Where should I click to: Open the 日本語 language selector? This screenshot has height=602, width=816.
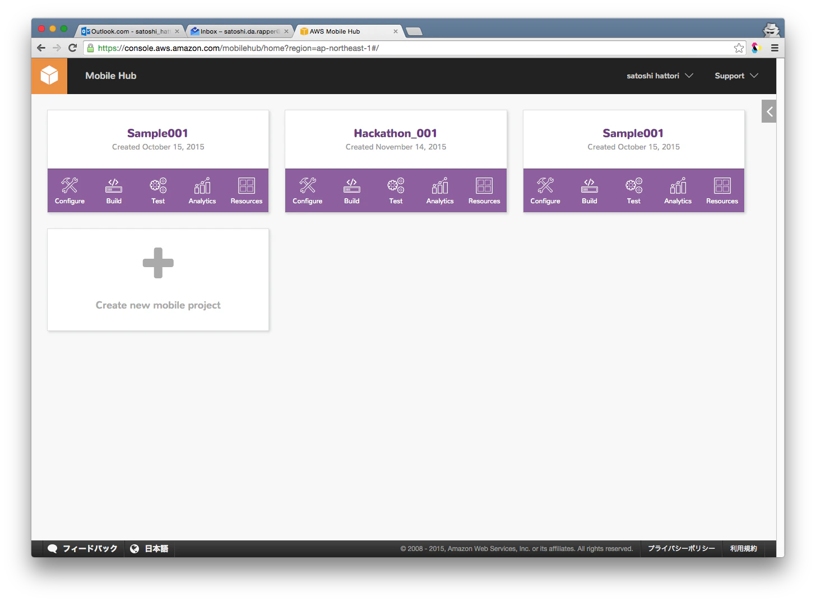(x=149, y=549)
